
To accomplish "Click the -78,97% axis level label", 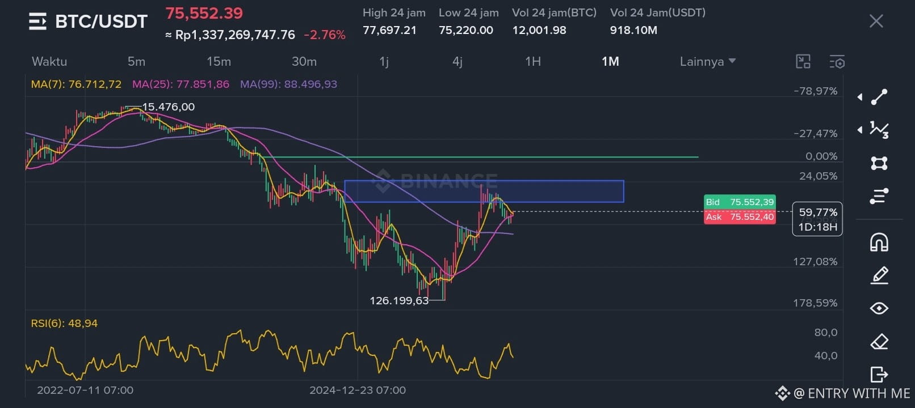I will (x=815, y=91).
